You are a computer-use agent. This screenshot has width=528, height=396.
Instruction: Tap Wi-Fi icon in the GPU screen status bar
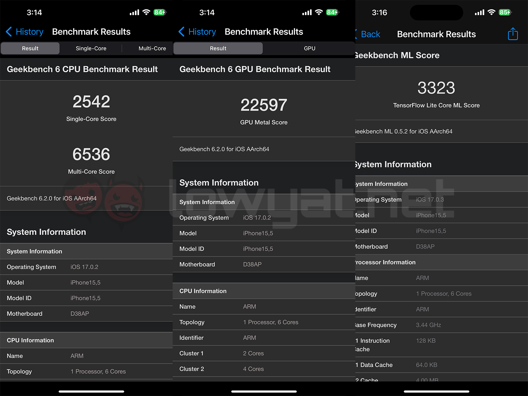[x=319, y=12]
